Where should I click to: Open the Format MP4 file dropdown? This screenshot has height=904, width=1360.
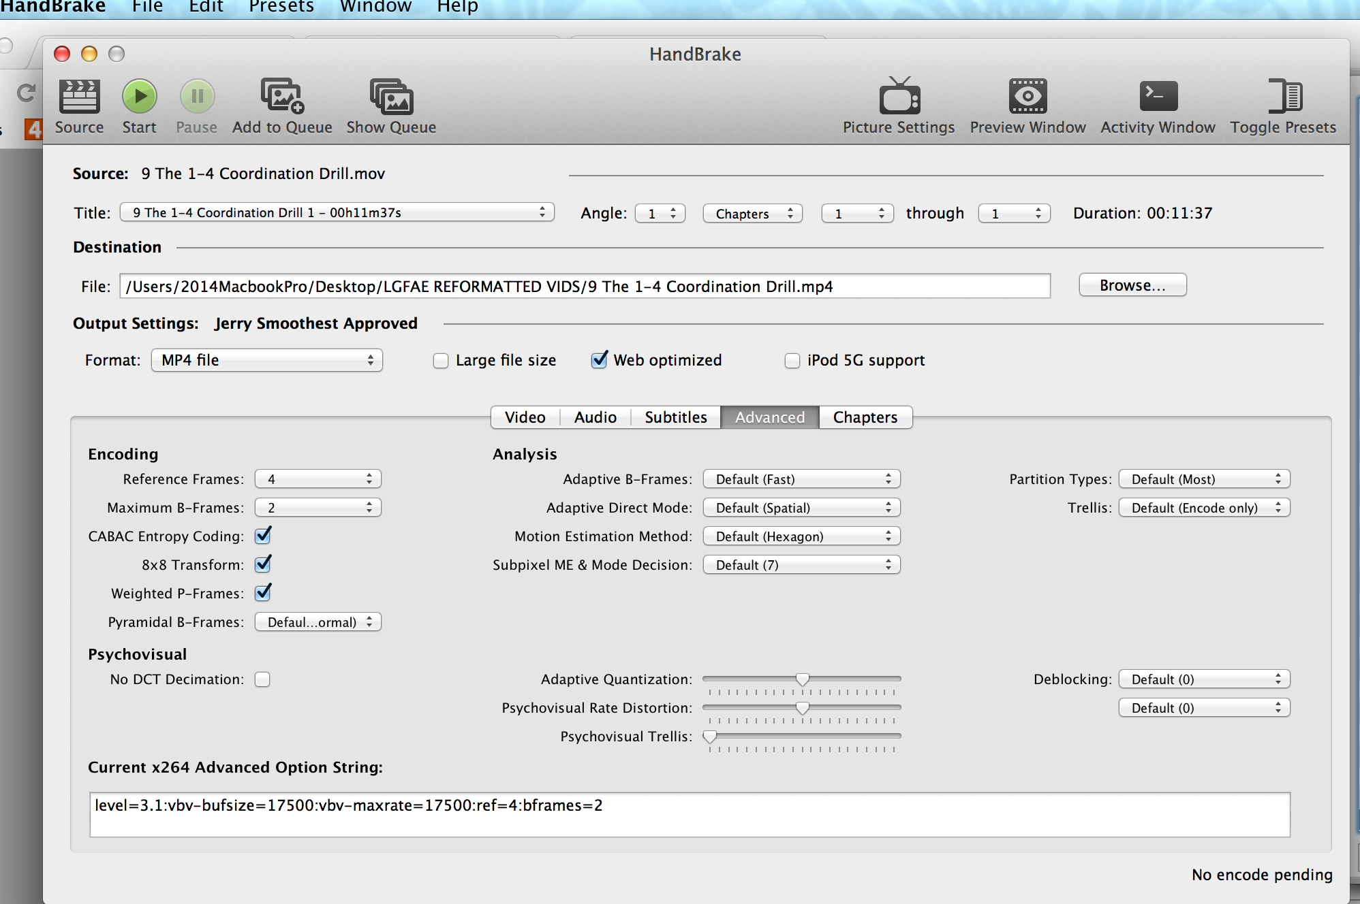[267, 360]
